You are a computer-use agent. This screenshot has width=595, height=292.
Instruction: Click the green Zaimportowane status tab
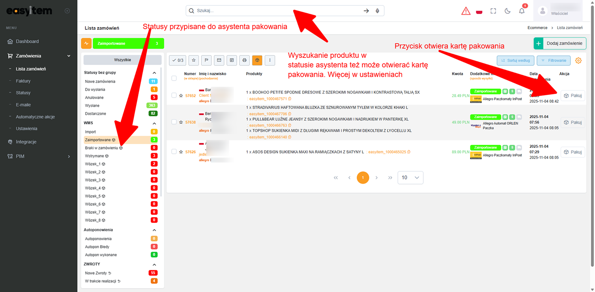128,44
